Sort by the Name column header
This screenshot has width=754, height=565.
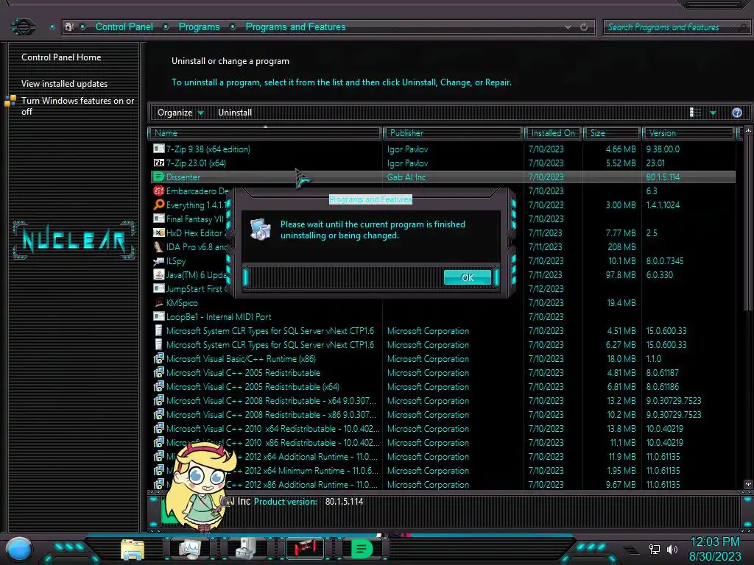pos(264,133)
